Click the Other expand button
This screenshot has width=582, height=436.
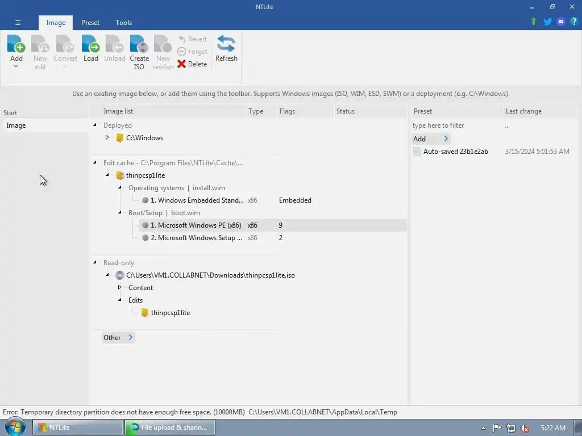[118, 337]
